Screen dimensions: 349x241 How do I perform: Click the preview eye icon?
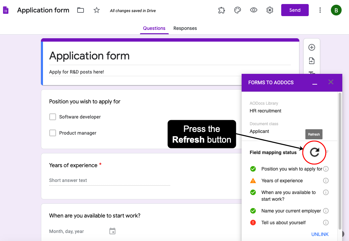click(254, 10)
